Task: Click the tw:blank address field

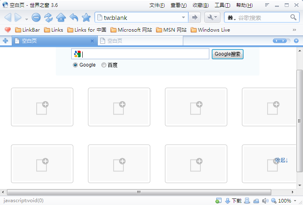Action: 139,18
